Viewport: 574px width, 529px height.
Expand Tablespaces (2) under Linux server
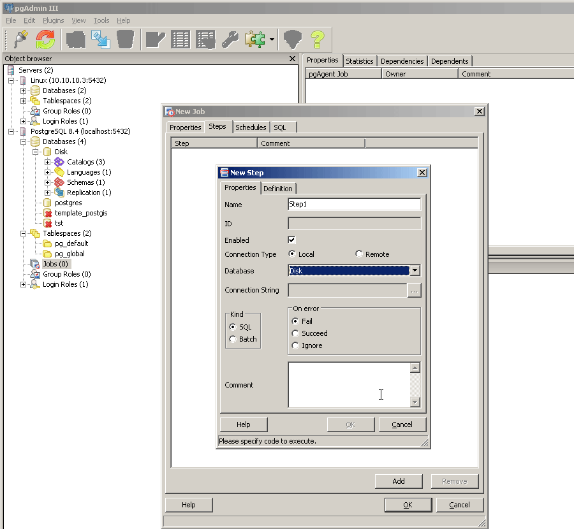click(24, 101)
